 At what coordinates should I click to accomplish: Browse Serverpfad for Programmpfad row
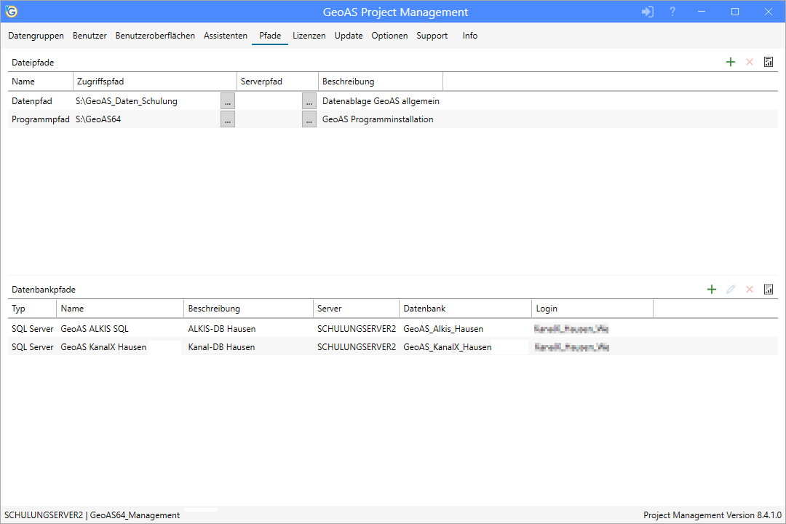[309, 120]
